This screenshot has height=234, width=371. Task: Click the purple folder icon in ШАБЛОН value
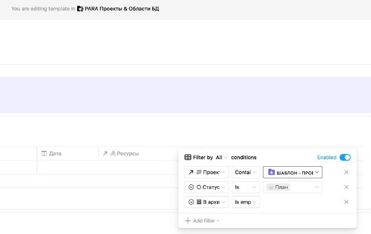point(271,172)
